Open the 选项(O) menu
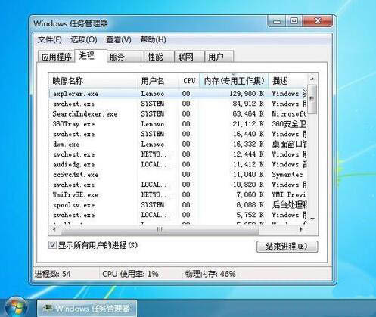This screenshot has width=376, height=317. [84, 39]
